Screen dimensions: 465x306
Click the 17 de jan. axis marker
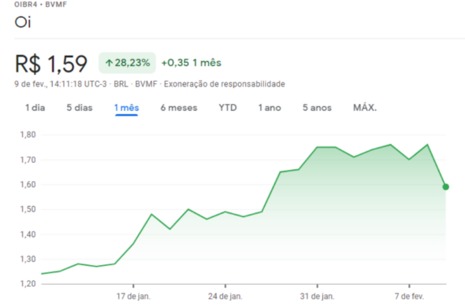(x=133, y=296)
